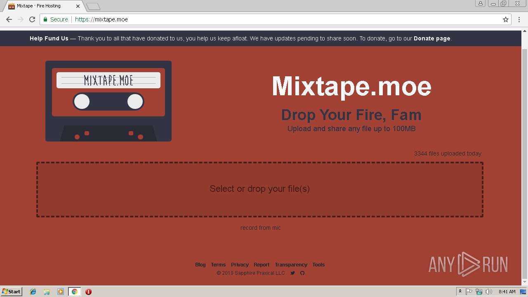Click the Action Center flag icon
Image resolution: width=528 pixels, height=297 pixels.
pyautogui.click(x=469, y=292)
